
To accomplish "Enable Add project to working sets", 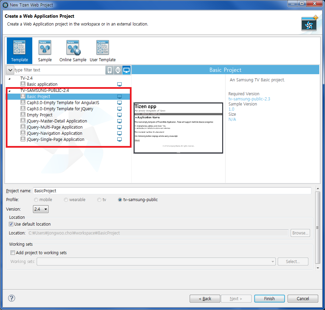I will 13,253.
